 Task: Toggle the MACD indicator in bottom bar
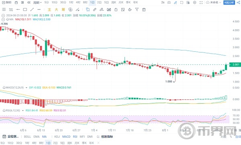tap(66, 137)
